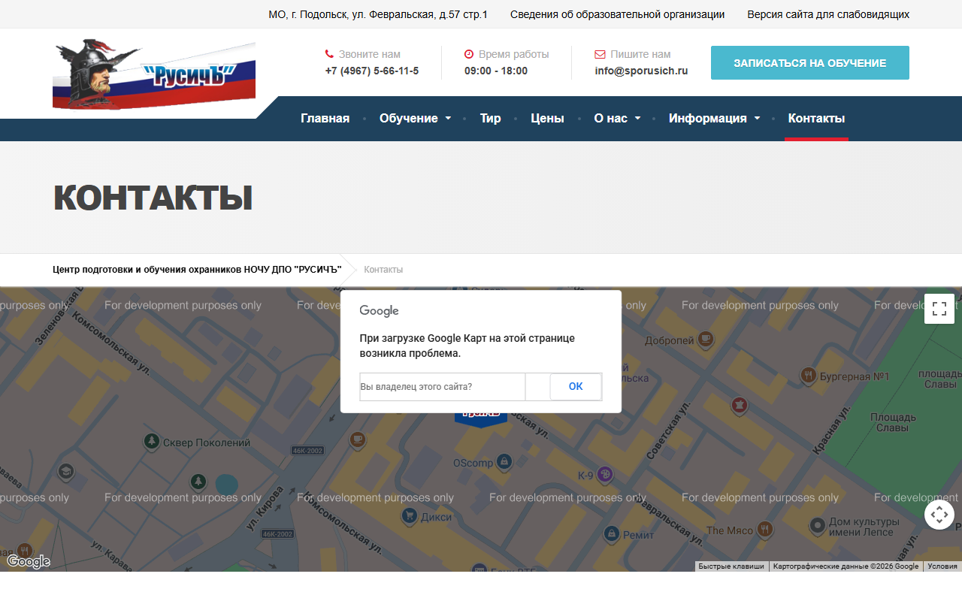Dismiss the Google Maps error with OK

click(576, 387)
